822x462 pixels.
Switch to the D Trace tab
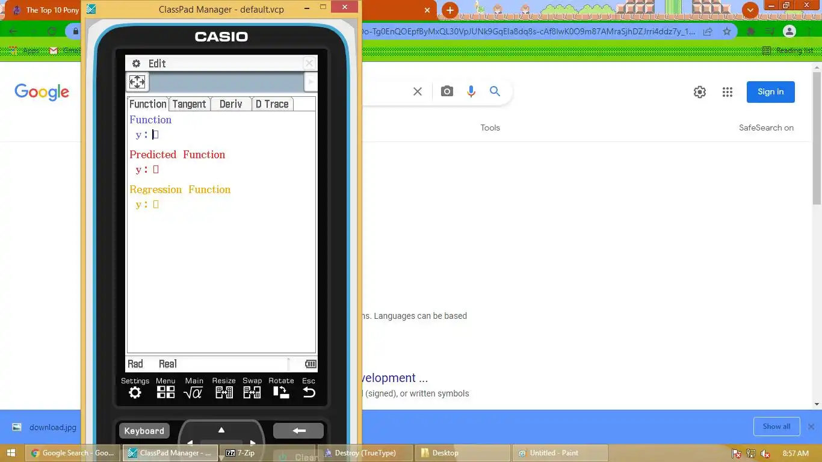272,104
